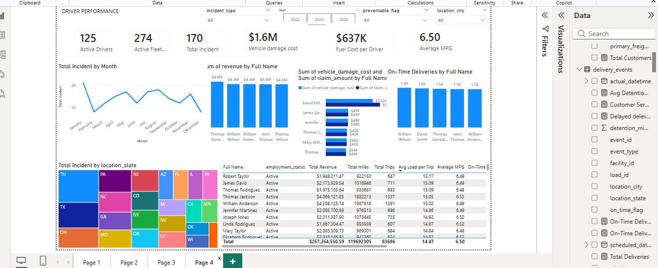Image resolution: width=658 pixels, height=268 pixels.
Task: Switch to Page 2 tab
Action: point(129,262)
